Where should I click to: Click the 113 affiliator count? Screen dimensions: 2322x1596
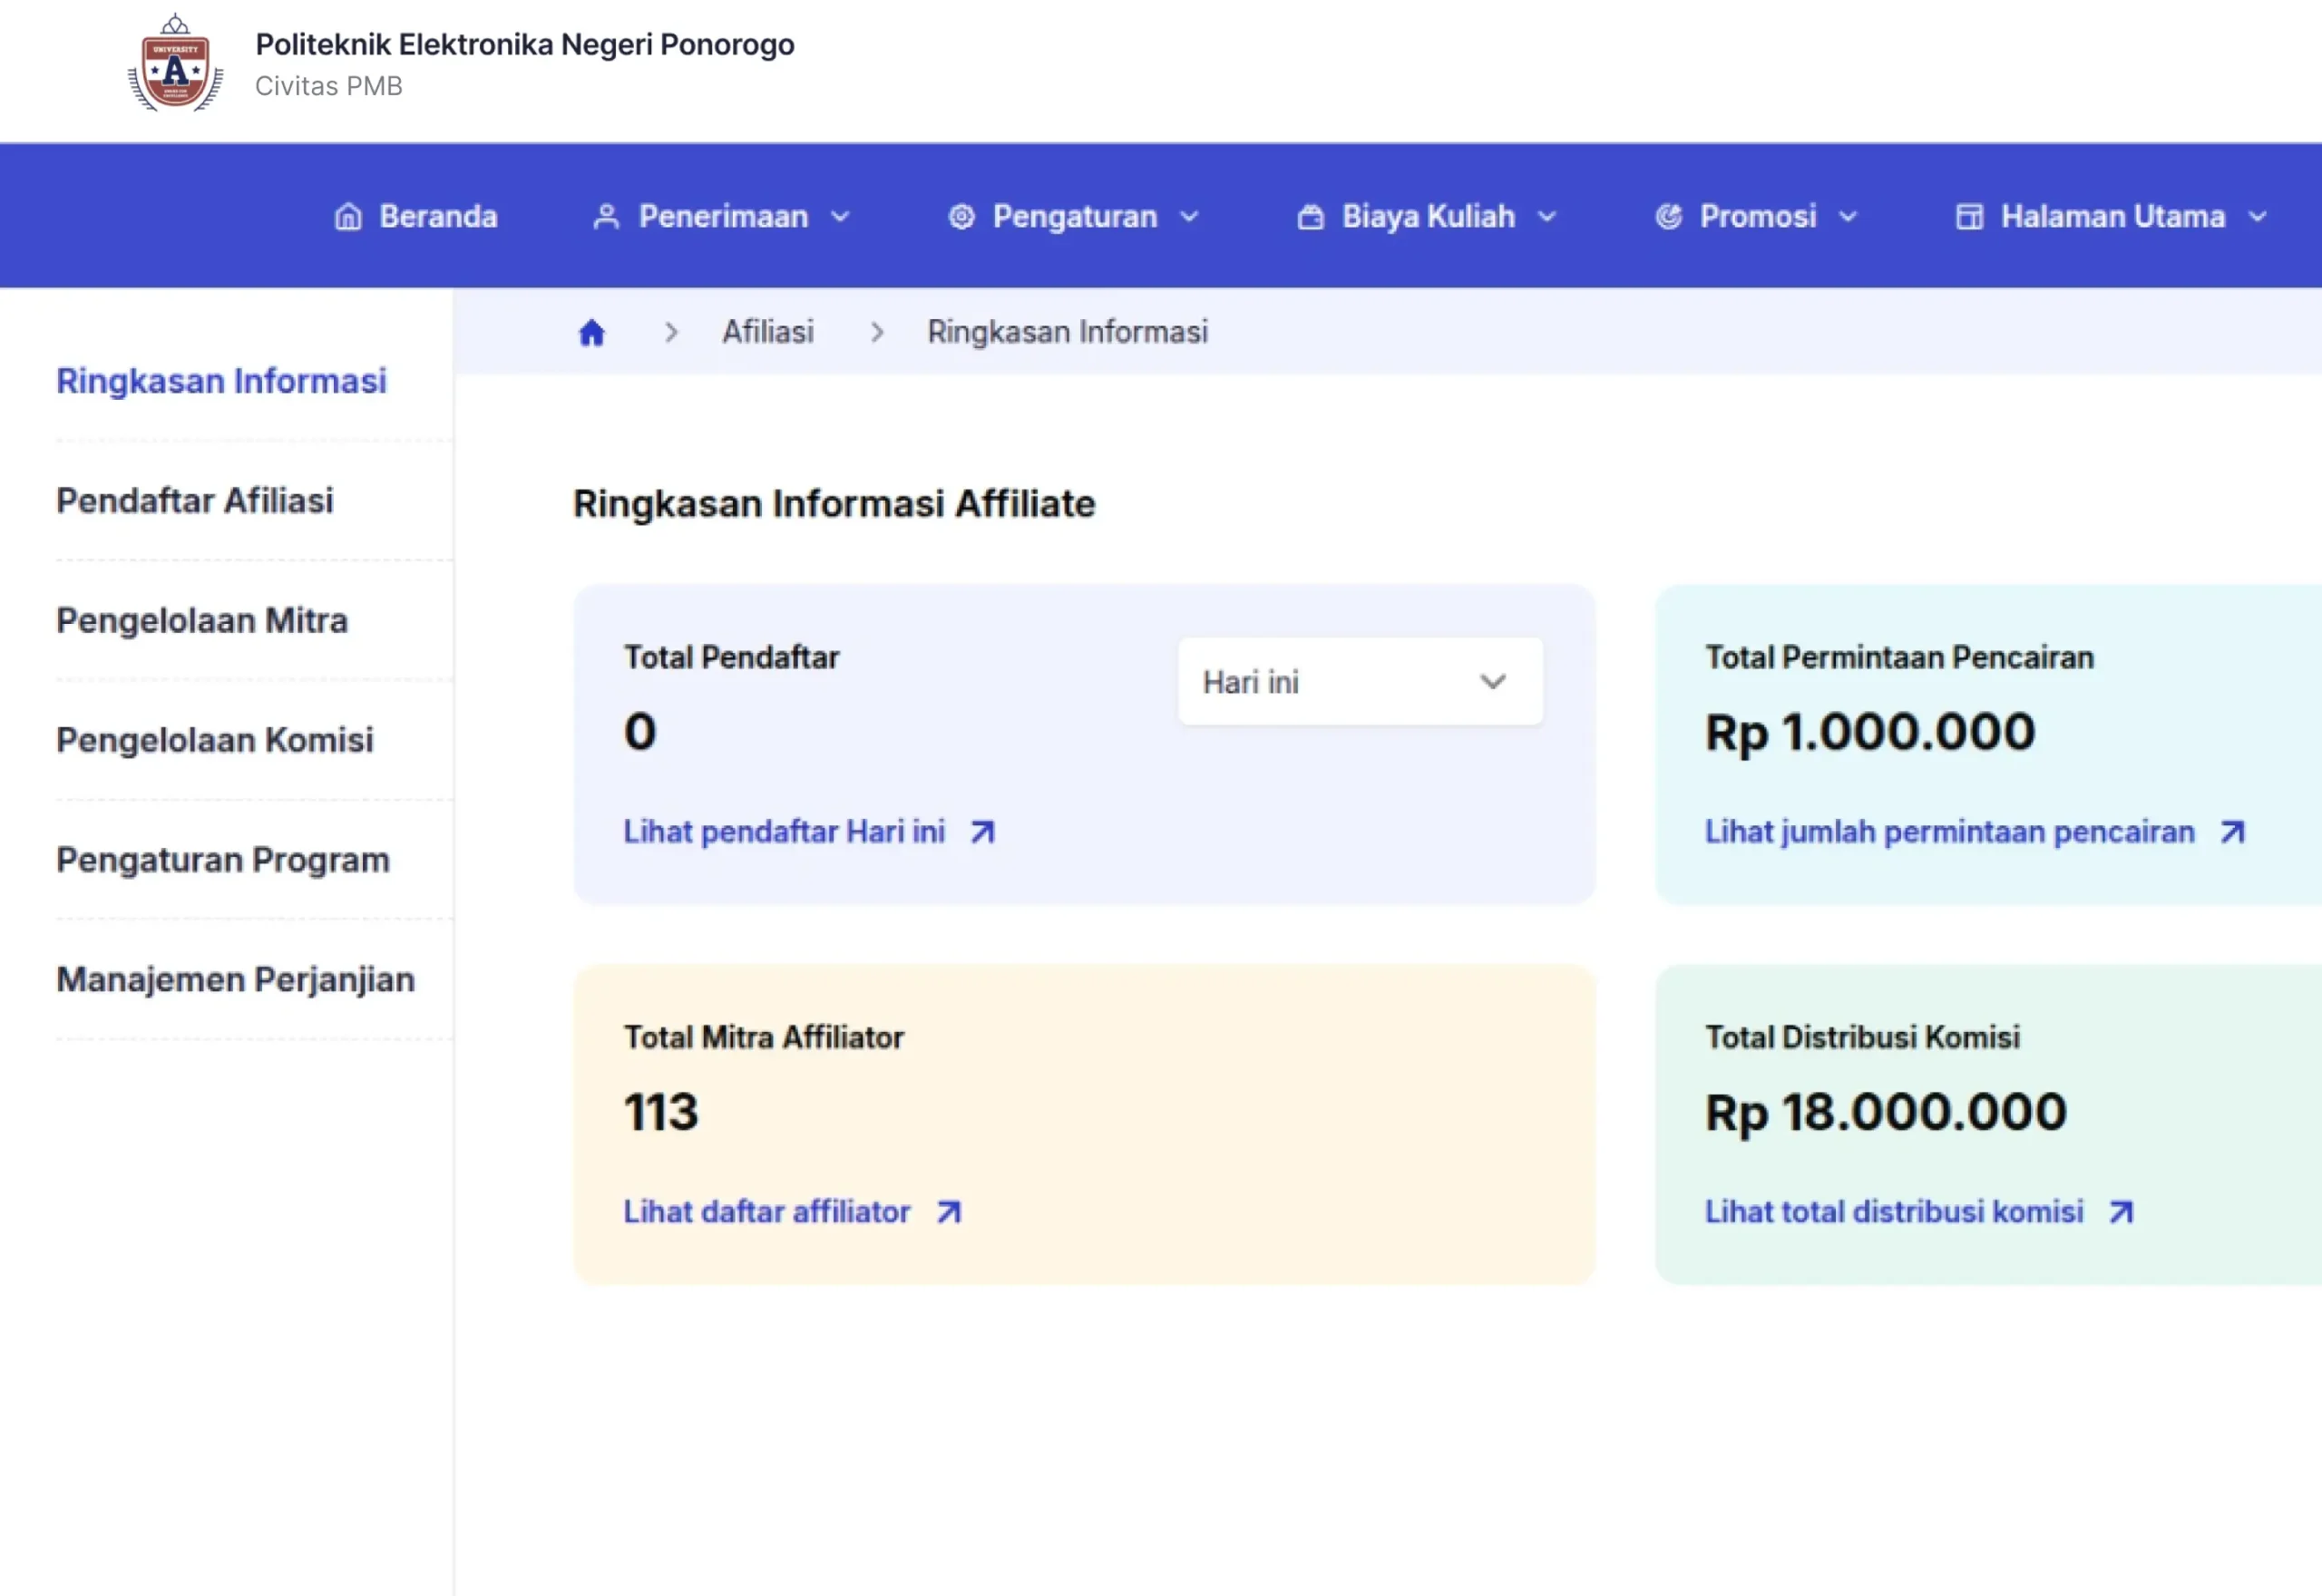pyautogui.click(x=661, y=1113)
